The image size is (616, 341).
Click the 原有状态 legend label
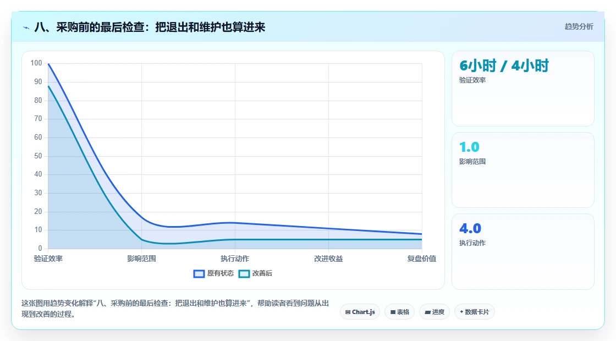tap(221, 273)
